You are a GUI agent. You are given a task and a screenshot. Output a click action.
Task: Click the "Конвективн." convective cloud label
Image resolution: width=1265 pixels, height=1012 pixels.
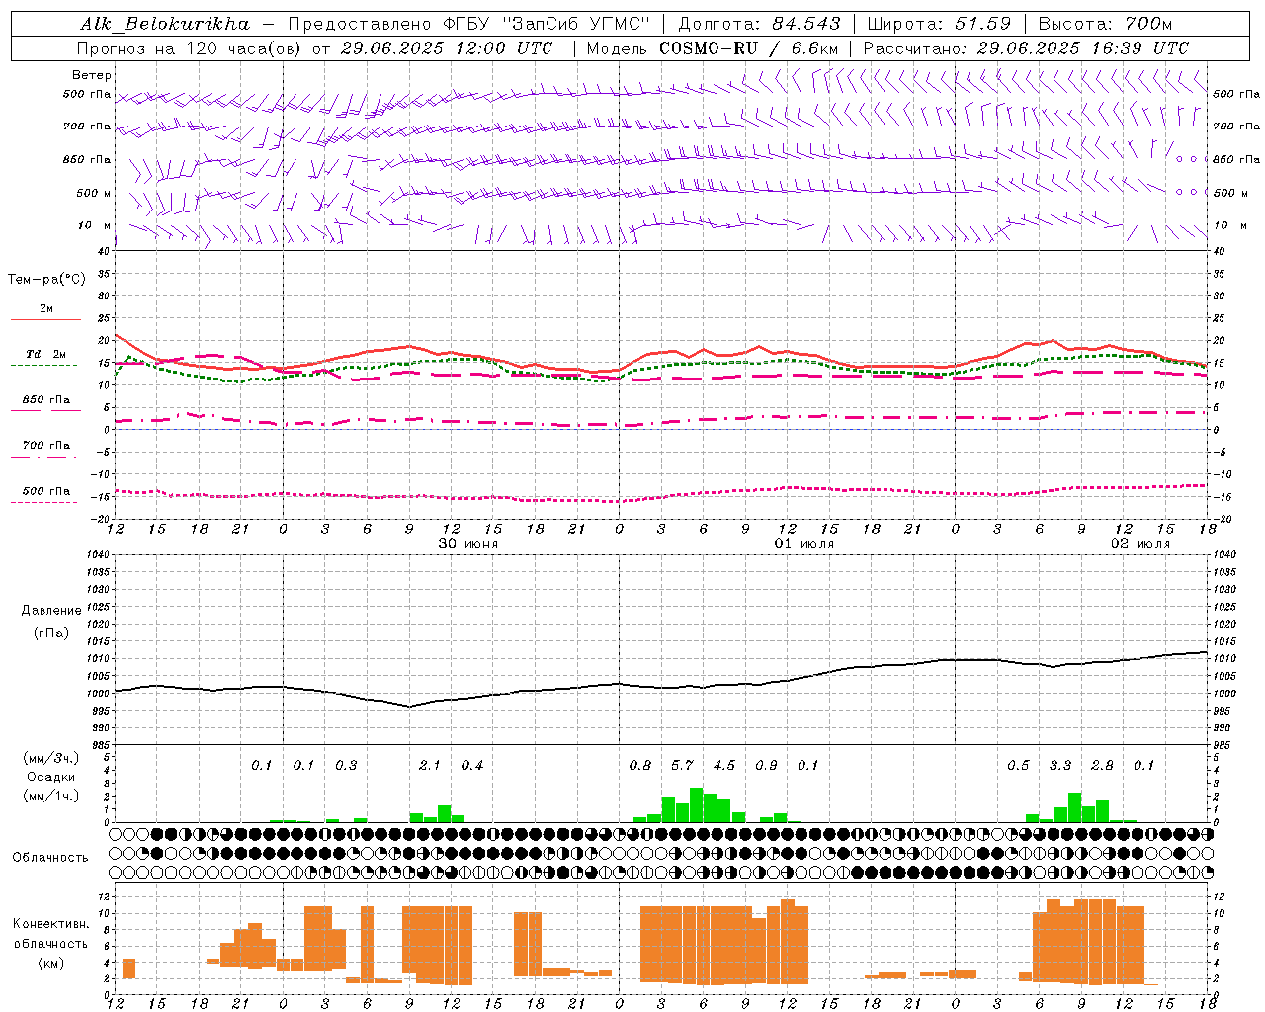tap(51, 924)
